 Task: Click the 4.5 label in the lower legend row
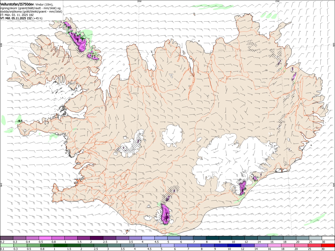(x=149, y=249)
